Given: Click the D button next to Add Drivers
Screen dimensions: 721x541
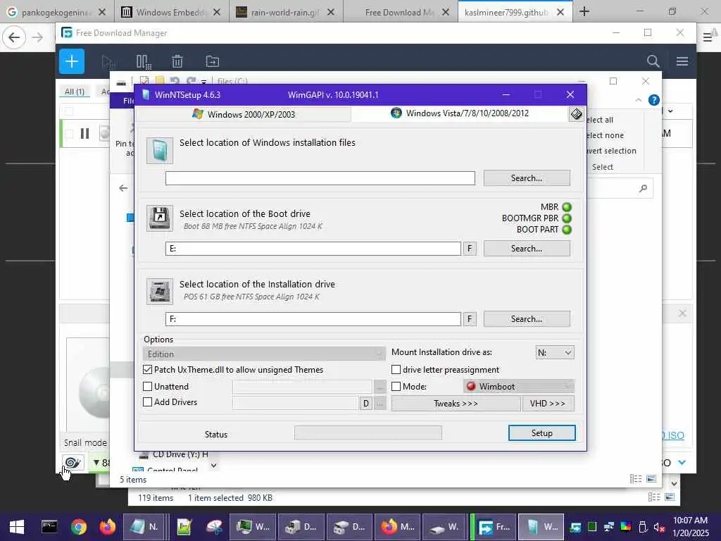Looking at the screenshot, I should coord(365,404).
